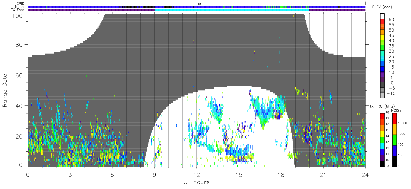Image resolution: width=411 pixels, height=189 pixels.
Task: Click the '10000' label on NOISE scale
Action: [402, 123]
